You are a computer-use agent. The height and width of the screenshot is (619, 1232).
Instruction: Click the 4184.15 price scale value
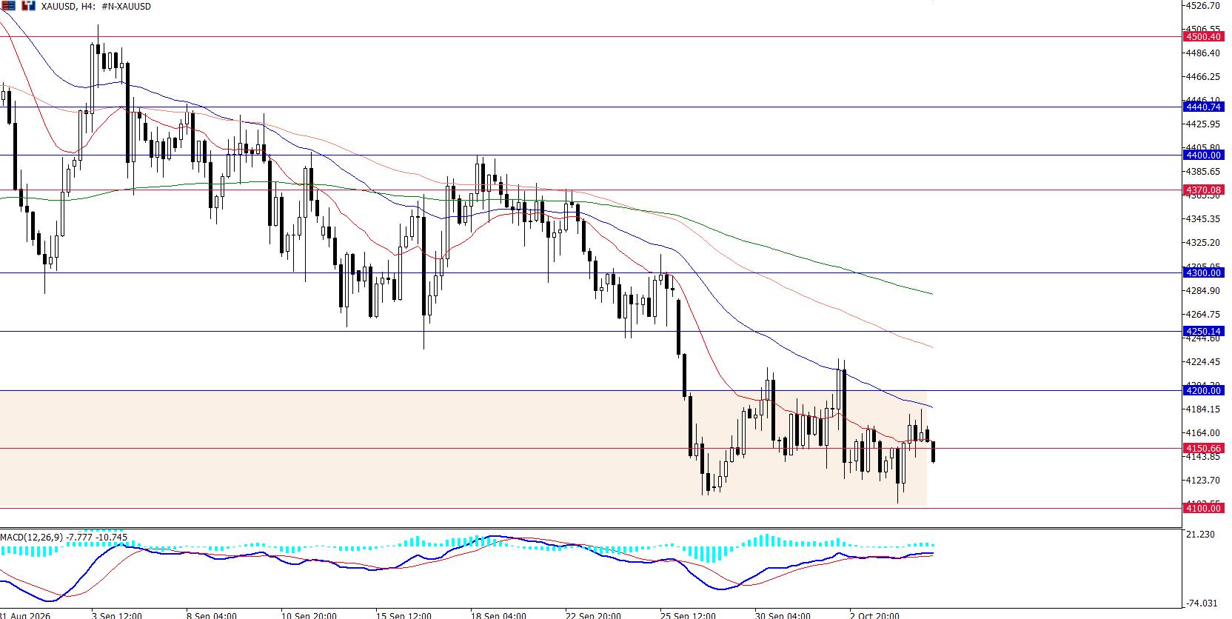(x=1203, y=409)
